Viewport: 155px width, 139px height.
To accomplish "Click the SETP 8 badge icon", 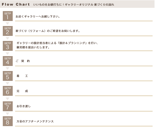I will pyautogui.click(x=8, y=121).
